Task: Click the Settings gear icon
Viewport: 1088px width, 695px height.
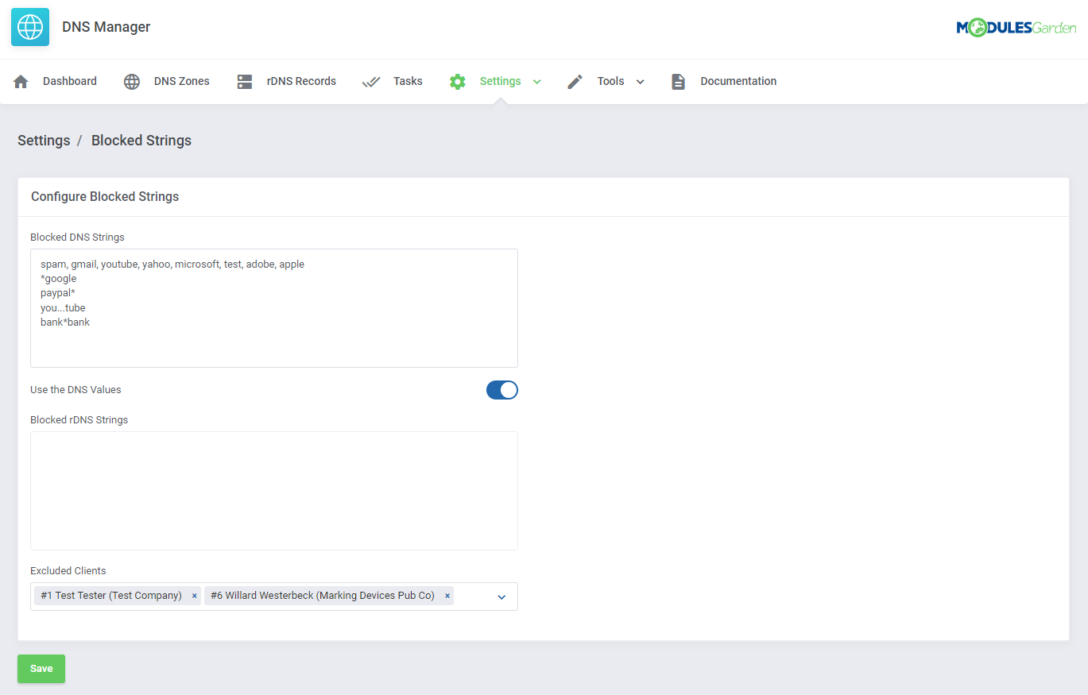Action: pos(458,80)
